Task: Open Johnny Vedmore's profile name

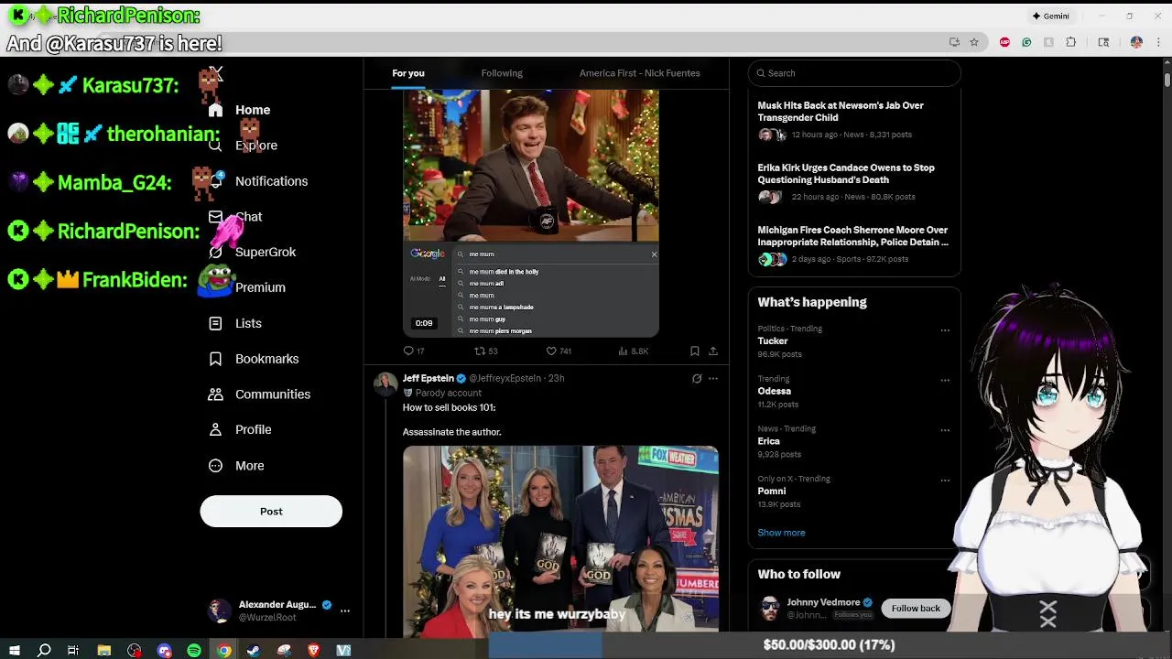Action: pyautogui.click(x=823, y=602)
